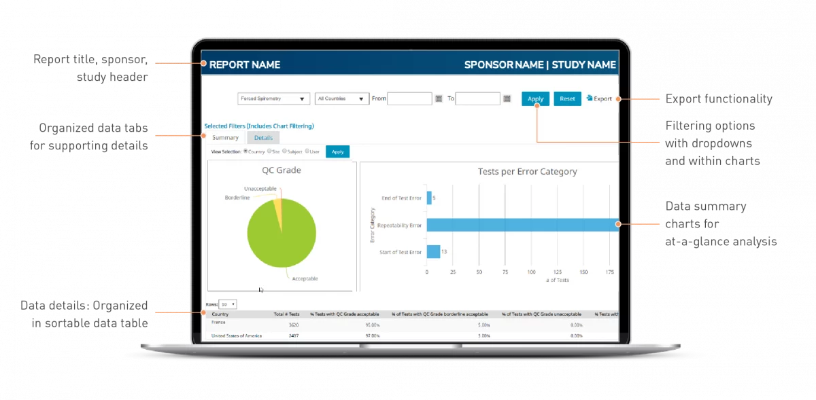Select the Subject view radio button

pyautogui.click(x=286, y=151)
